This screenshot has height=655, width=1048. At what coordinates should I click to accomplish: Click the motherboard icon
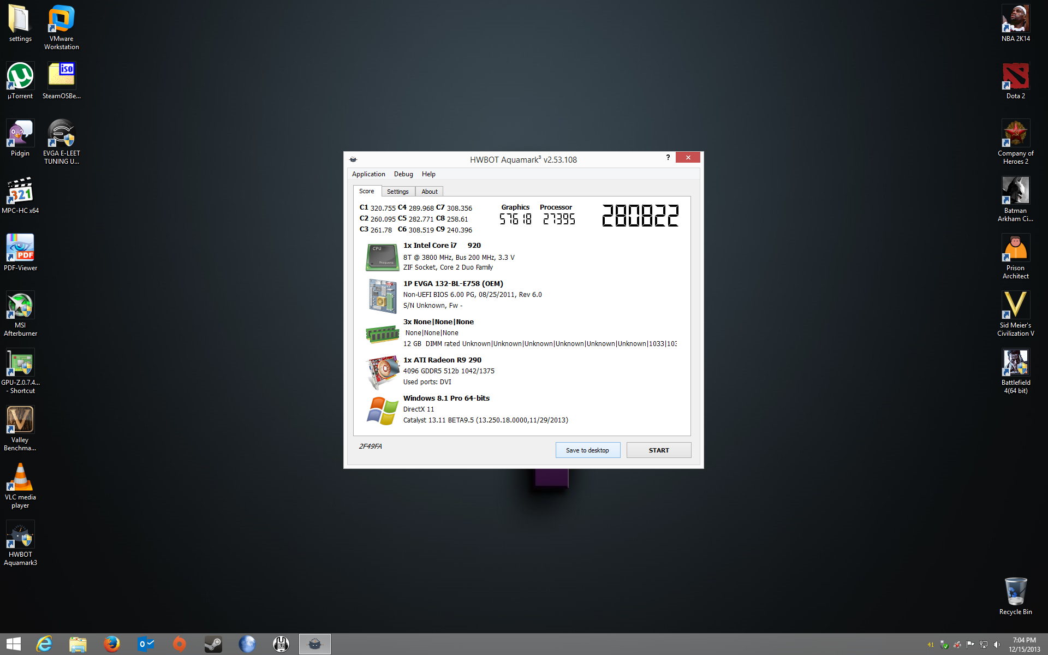(x=382, y=296)
